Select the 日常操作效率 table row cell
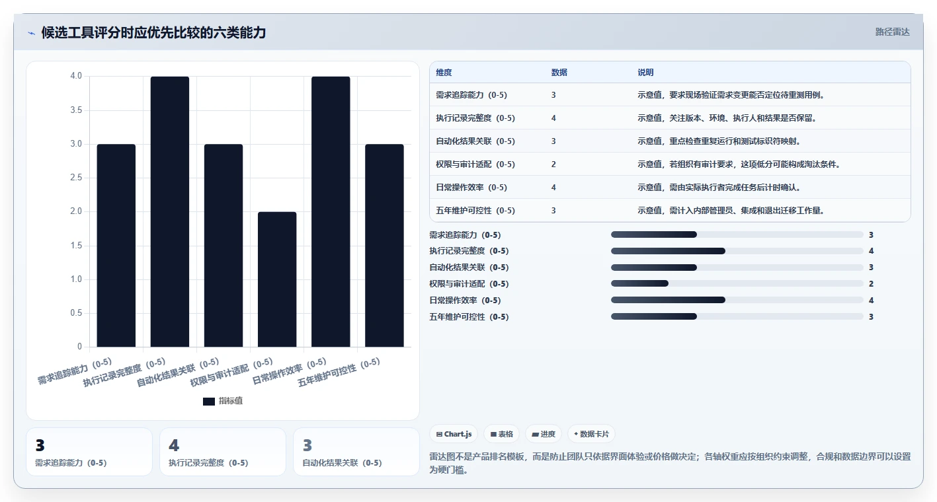Screen dimensions: 937x502 click(471, 188)
